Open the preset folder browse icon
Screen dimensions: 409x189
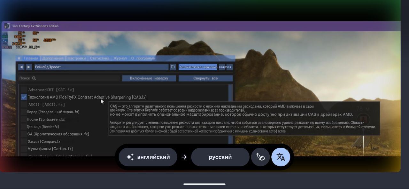173,67
